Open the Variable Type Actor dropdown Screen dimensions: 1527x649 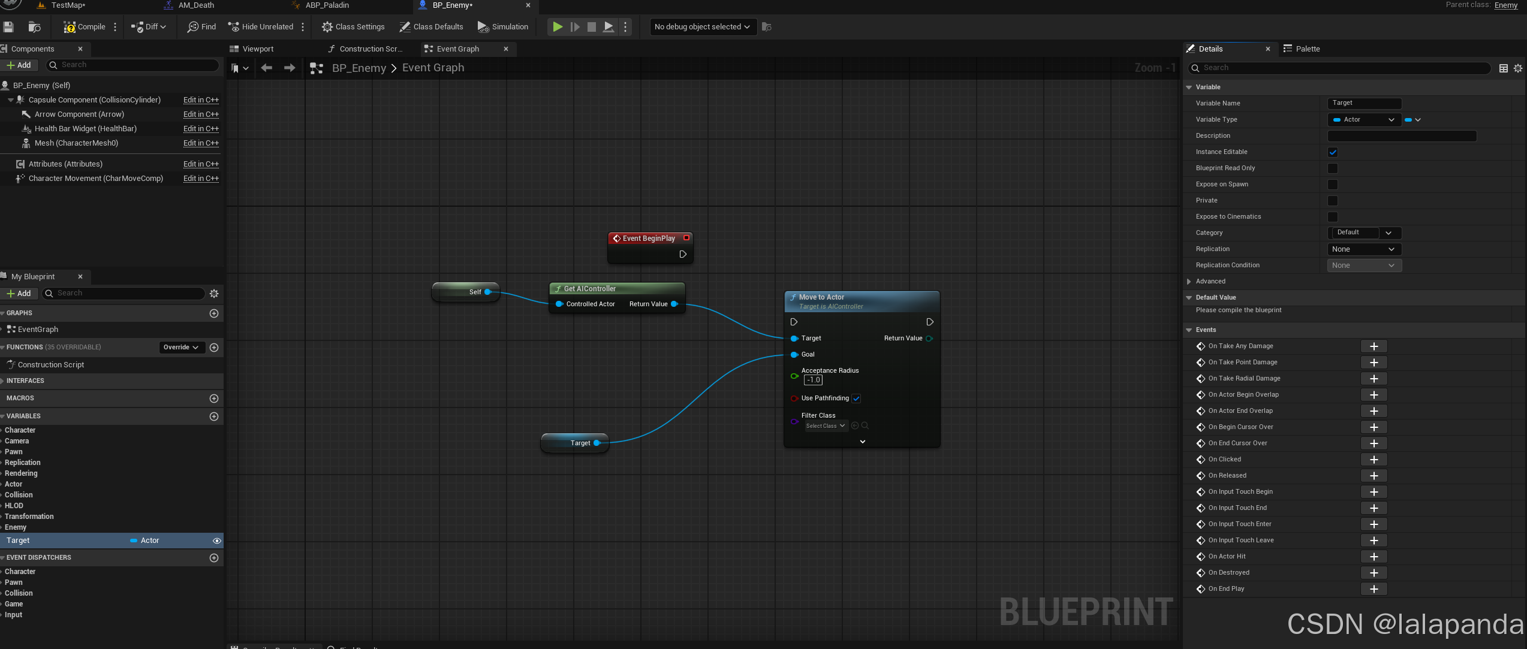click(1364, 120)
